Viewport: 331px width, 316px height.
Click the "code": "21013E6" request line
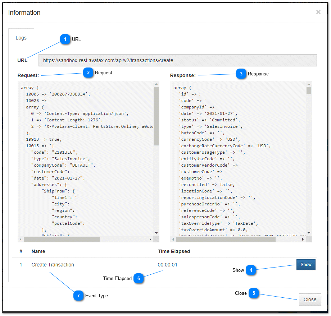pyautogui.click(x=54, y=152)
